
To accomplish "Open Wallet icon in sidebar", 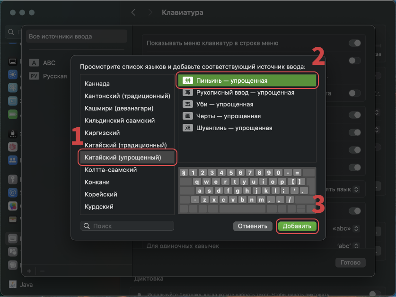I will click(13, 219).
